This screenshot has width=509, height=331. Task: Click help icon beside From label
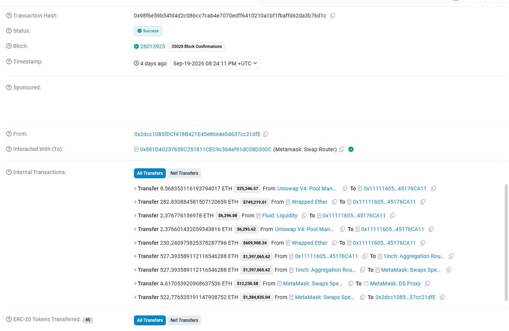point(9,134)
